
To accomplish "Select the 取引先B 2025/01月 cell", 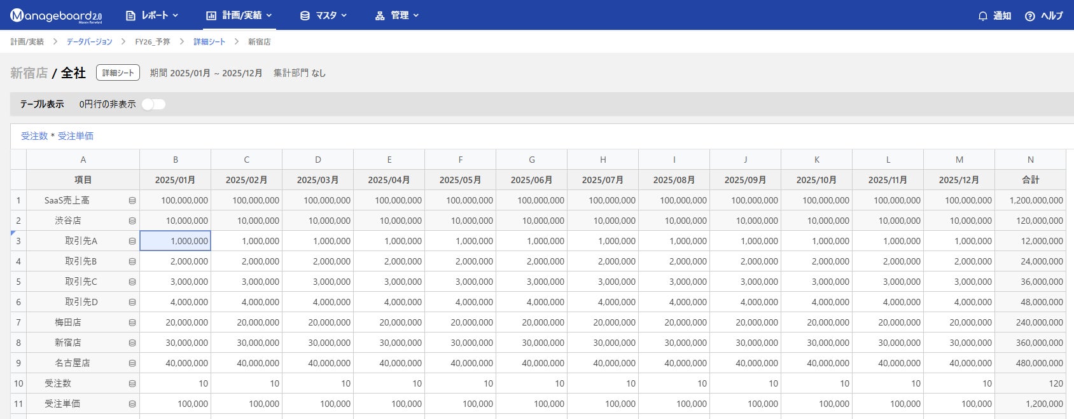I will coord(176,261).
